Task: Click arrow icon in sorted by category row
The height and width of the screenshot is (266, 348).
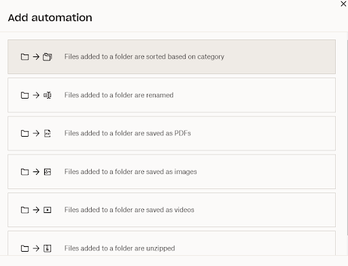Action: click(36, 56)
